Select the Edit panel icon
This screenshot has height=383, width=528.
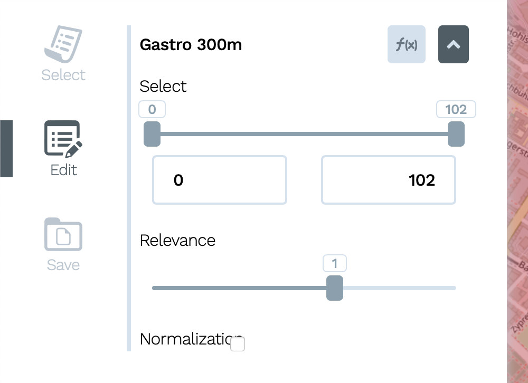(62, 138)
